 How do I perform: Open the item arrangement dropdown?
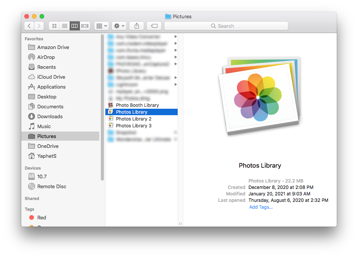tap(102, 26)
